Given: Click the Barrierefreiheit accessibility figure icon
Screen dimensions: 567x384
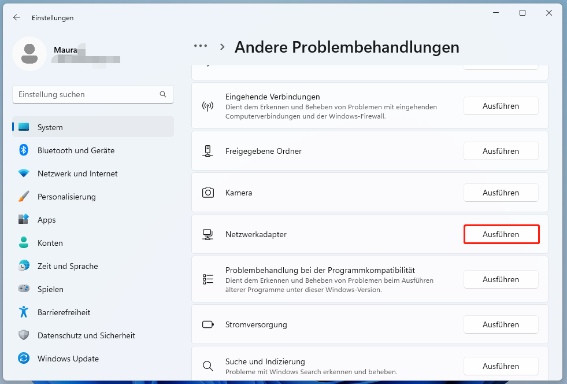Looking at the screenshot, I should pyautogui.click(x=24, y=312).
